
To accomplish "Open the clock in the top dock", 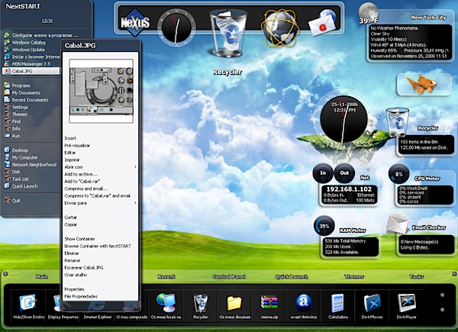I will (176, 27).
